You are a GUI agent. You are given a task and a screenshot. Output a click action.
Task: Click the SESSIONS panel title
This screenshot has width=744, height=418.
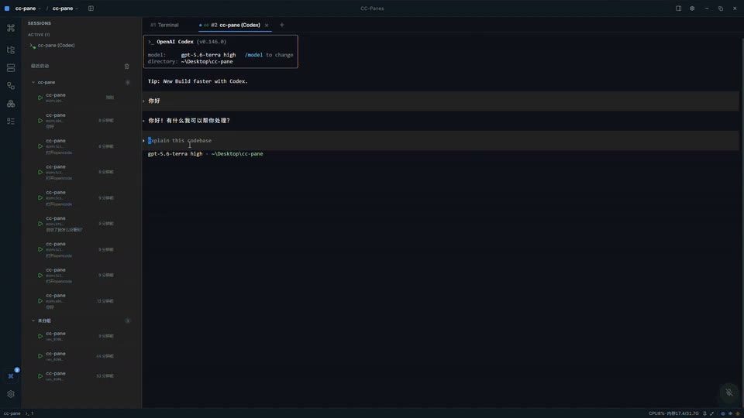[40, 23]
